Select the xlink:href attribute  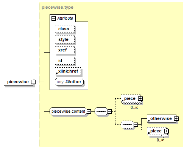(68, 71)
